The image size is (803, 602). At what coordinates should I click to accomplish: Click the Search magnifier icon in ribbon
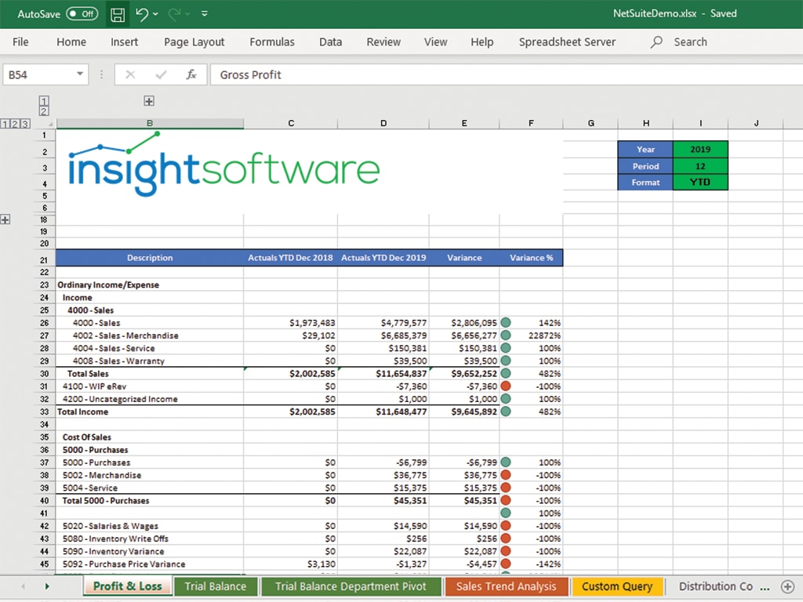(x=656, y=42)
